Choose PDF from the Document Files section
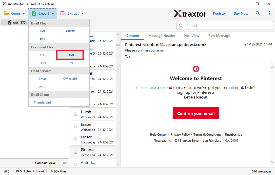The height and width of the screenshot is (175, 275). [42, 55]
